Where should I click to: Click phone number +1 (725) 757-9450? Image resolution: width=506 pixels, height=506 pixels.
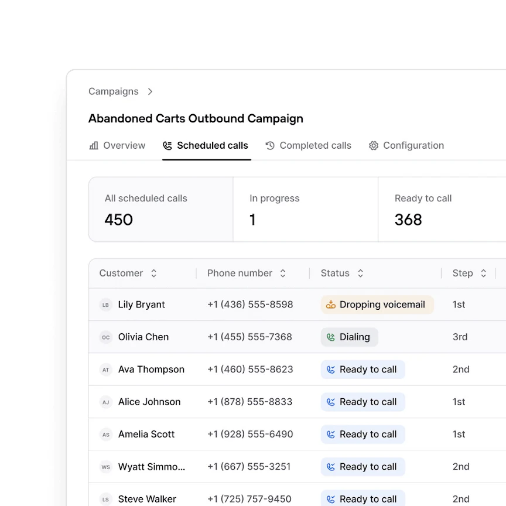point(249,499)
